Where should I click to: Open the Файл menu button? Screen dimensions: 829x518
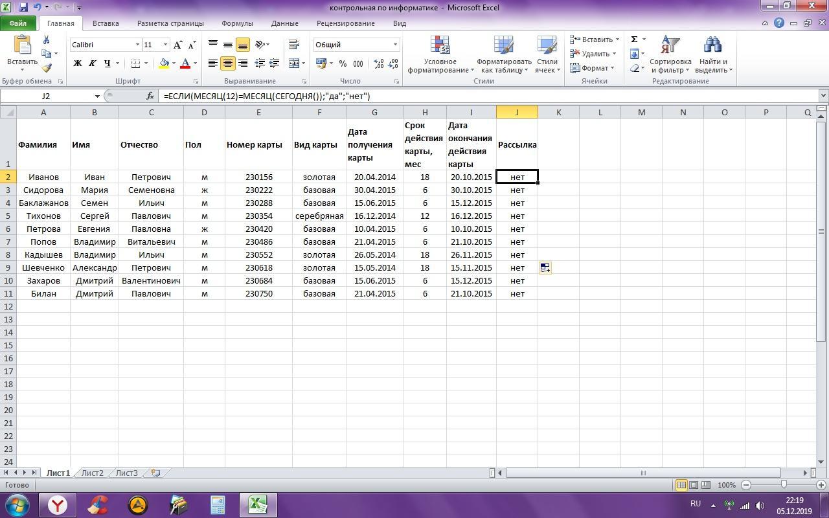18,23
